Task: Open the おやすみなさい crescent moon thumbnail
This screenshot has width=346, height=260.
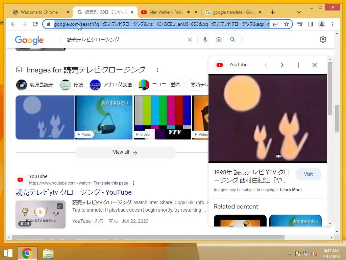Action: click(x=104, y=117)
